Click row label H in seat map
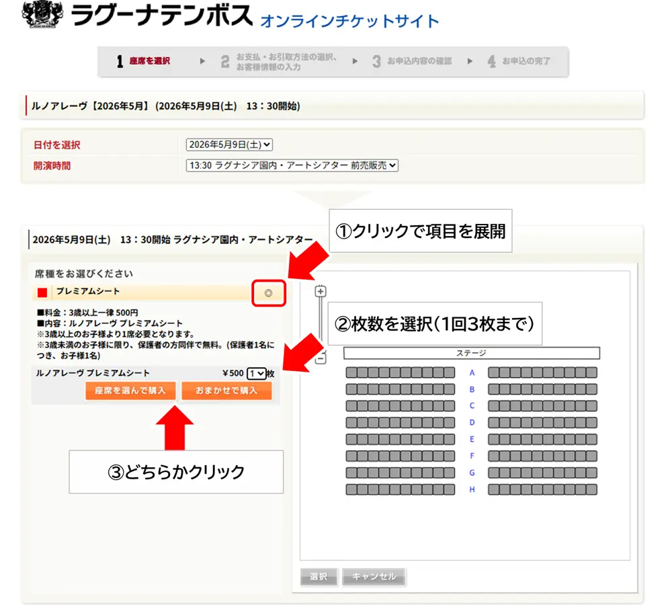 pyautogui.click(x=472, y=489)
